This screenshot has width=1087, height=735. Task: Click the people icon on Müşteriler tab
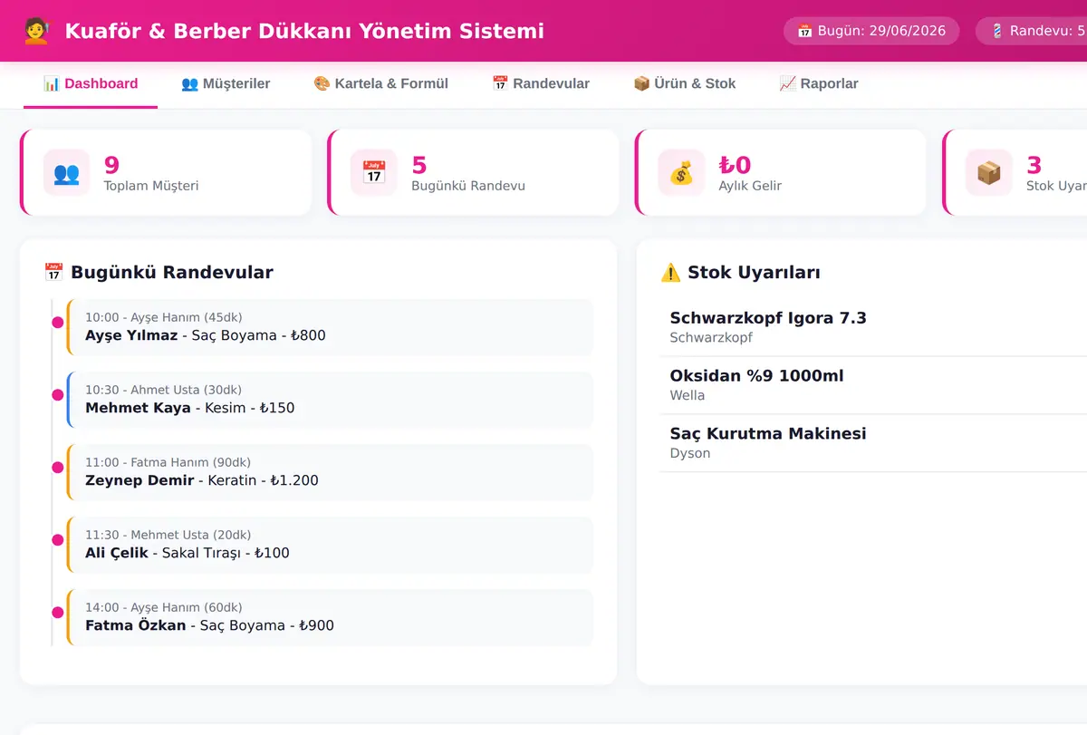189,83
